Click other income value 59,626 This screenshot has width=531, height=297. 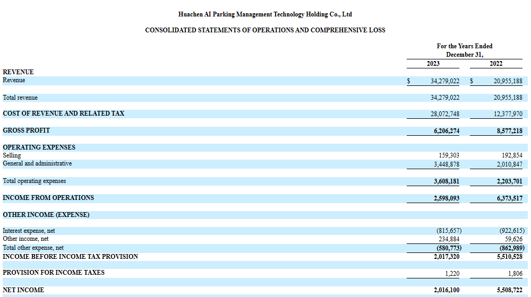pyautogui.click(x=513, y=239)
